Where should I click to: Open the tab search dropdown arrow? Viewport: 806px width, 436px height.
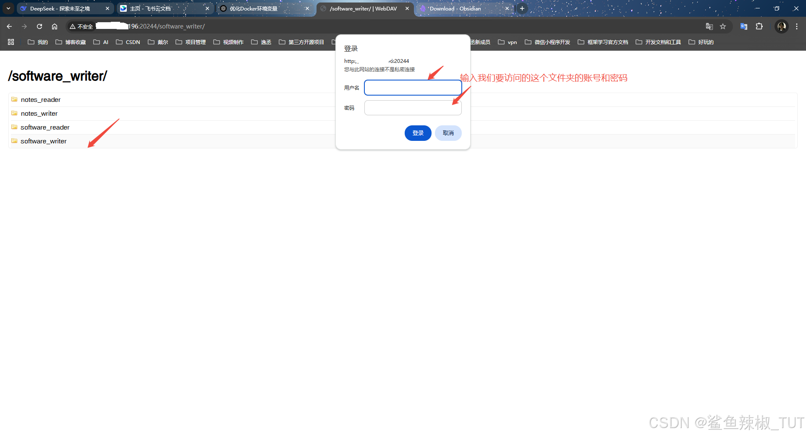point(8,8)
